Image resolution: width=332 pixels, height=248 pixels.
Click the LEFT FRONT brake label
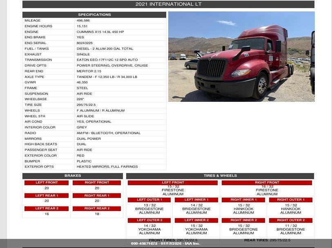tap(47, 182)
